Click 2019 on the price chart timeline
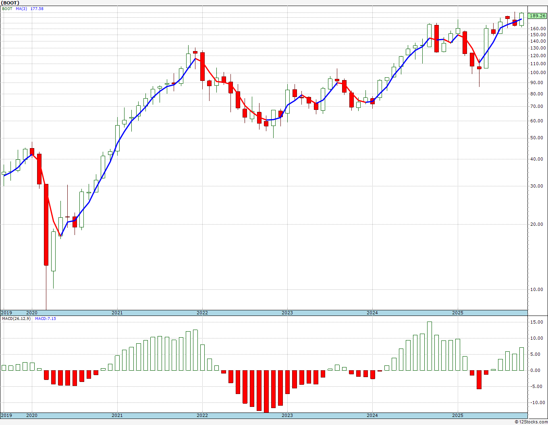Screen dimensions: 548x425 (x=6, y=313)
